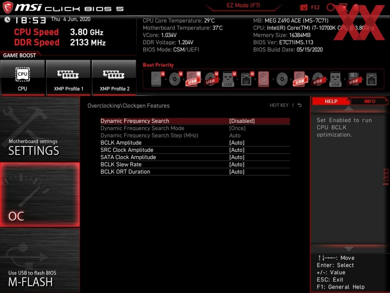Toggle Dynamic Frequency Search from Disabled
The height and width of the screenshot is (293, 390).
click(195, 121)
